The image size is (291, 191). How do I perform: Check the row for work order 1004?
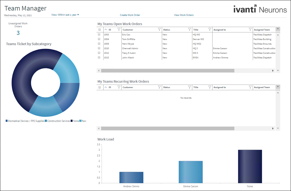99,39
